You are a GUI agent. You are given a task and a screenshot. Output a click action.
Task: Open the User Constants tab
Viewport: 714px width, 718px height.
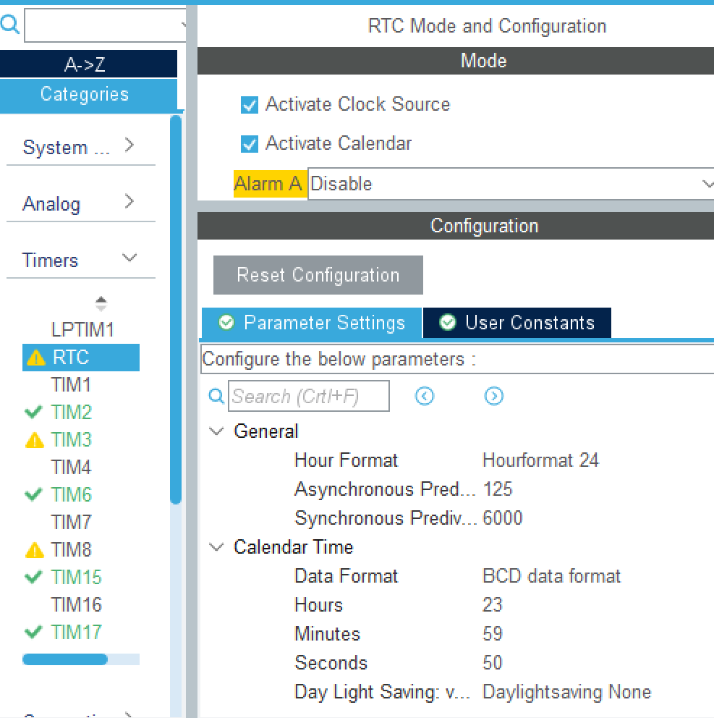pos(517,323)
